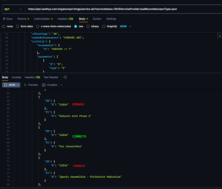Select the none body type radio
The width and height of the screenshot is (222, 189).
click(3, 26)
